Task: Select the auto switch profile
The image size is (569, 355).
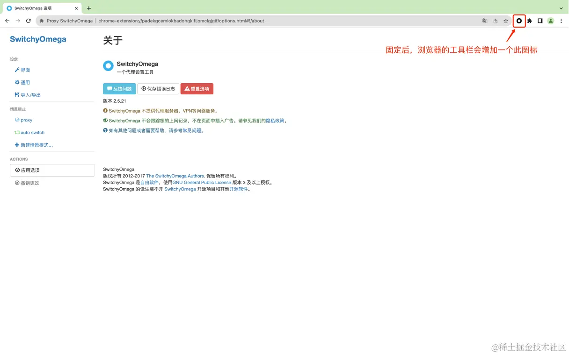Action: point(29,133)
